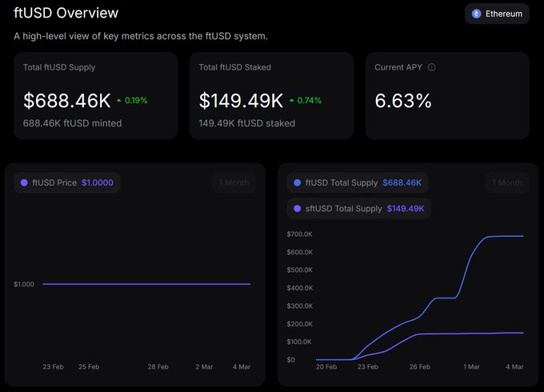Click the Total ftUSD Supply card
This screenshot has width=544, height=392.
click(x=95, y=96)
